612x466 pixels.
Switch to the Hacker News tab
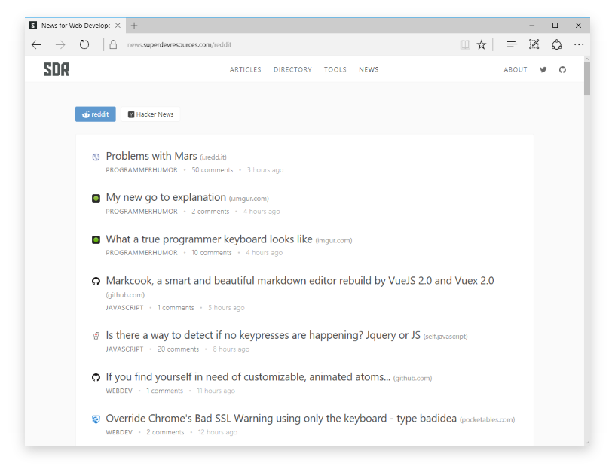151,114
